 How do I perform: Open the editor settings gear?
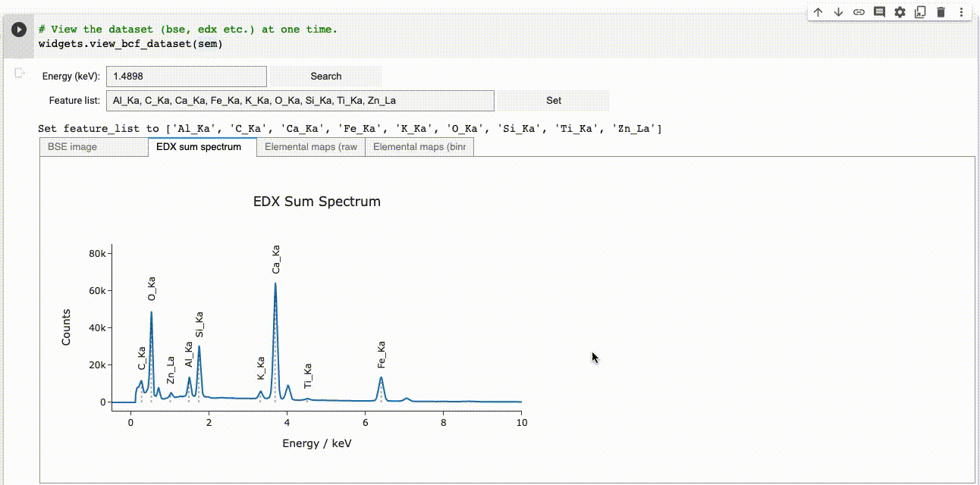click(x=900, y=12)
